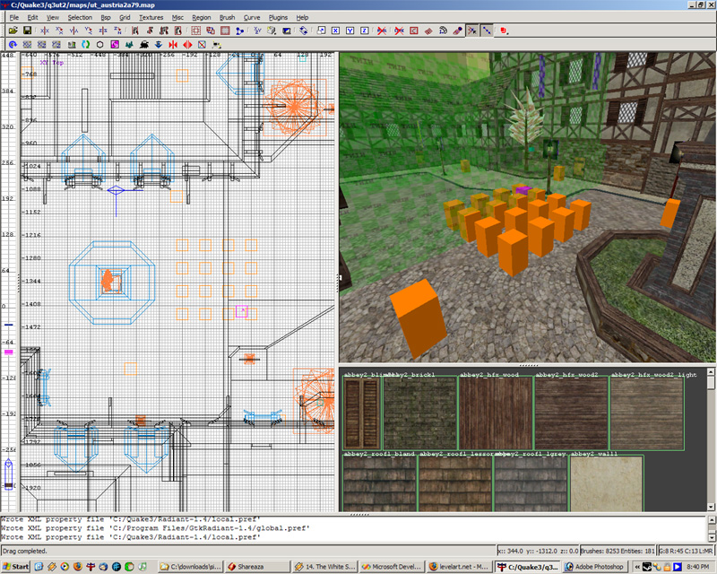Open the Plugins menu
Screen dimensions: 717x574
click(278, 17)
